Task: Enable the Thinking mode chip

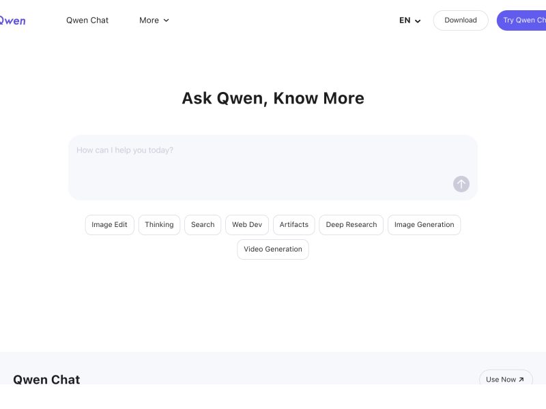Action: [159, 225]
